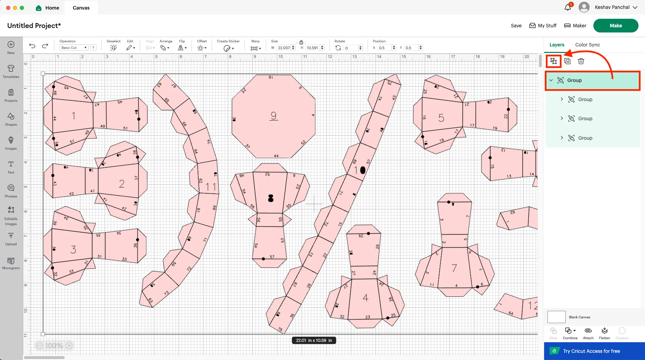Click the Maker machine selector
The image size is (645, 360).
click(575, 26)
